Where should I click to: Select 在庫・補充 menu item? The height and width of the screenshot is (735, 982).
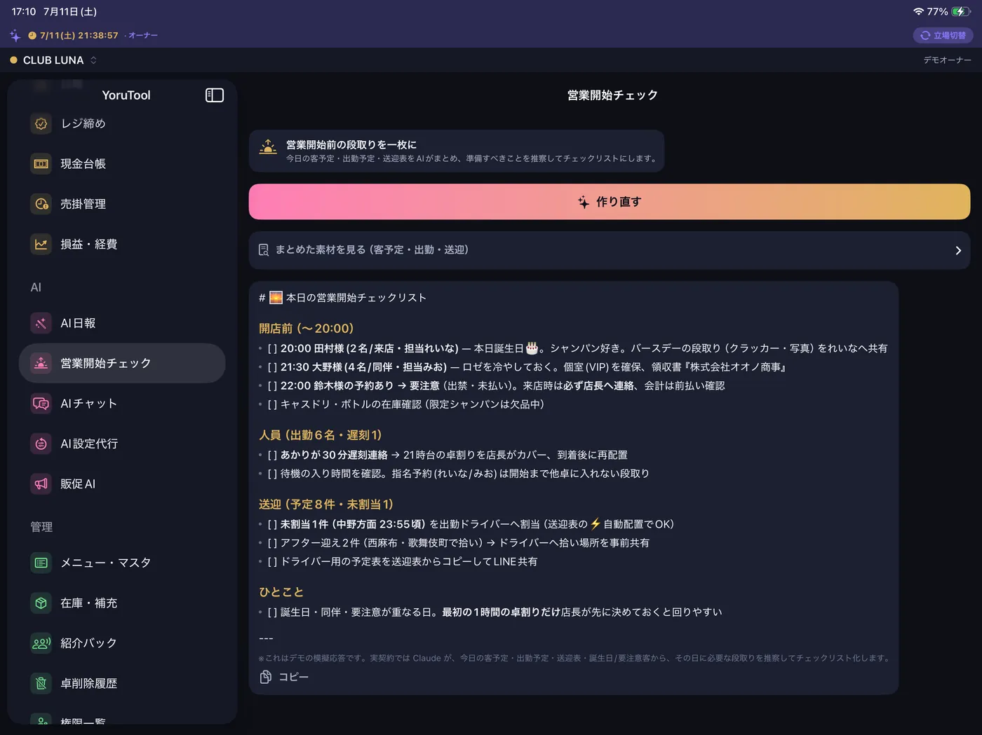coord(122,603)
